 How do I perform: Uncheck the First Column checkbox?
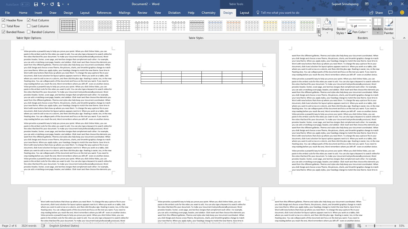(29, 20)
